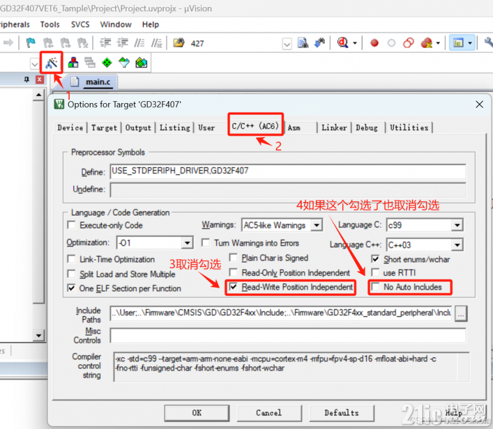Click the disable breakpoint hollow circle icon
The image size is (493, 429).
(x=391, y=43)
